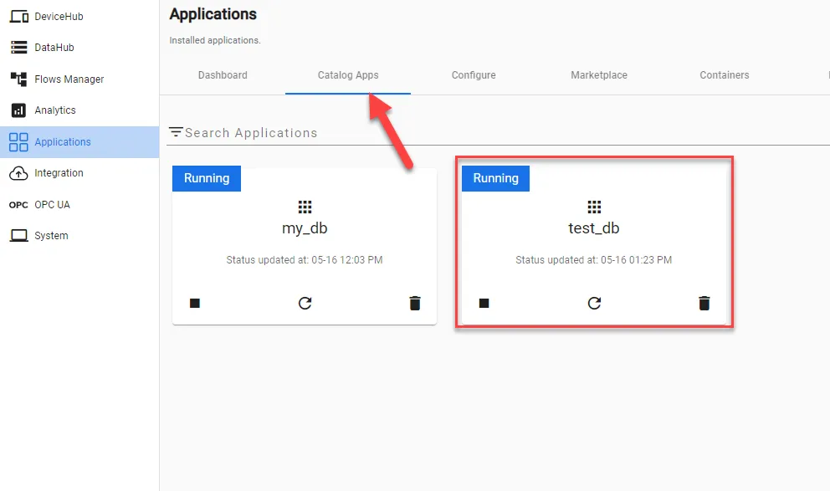The height and width of the screenshot is (491, 830).
Task: Click the Analytics chart icon
Action: (x=18, y=110)
